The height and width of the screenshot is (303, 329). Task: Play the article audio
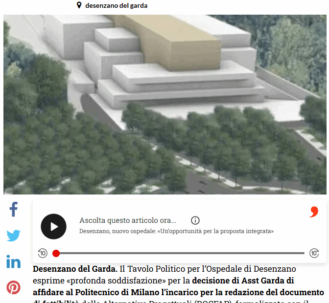[x=53, y=226]
